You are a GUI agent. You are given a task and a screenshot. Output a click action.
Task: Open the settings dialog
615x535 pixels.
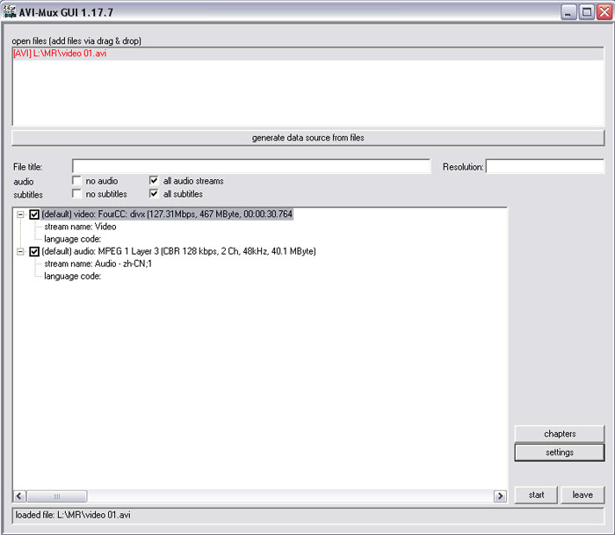[x=560, y=452]
